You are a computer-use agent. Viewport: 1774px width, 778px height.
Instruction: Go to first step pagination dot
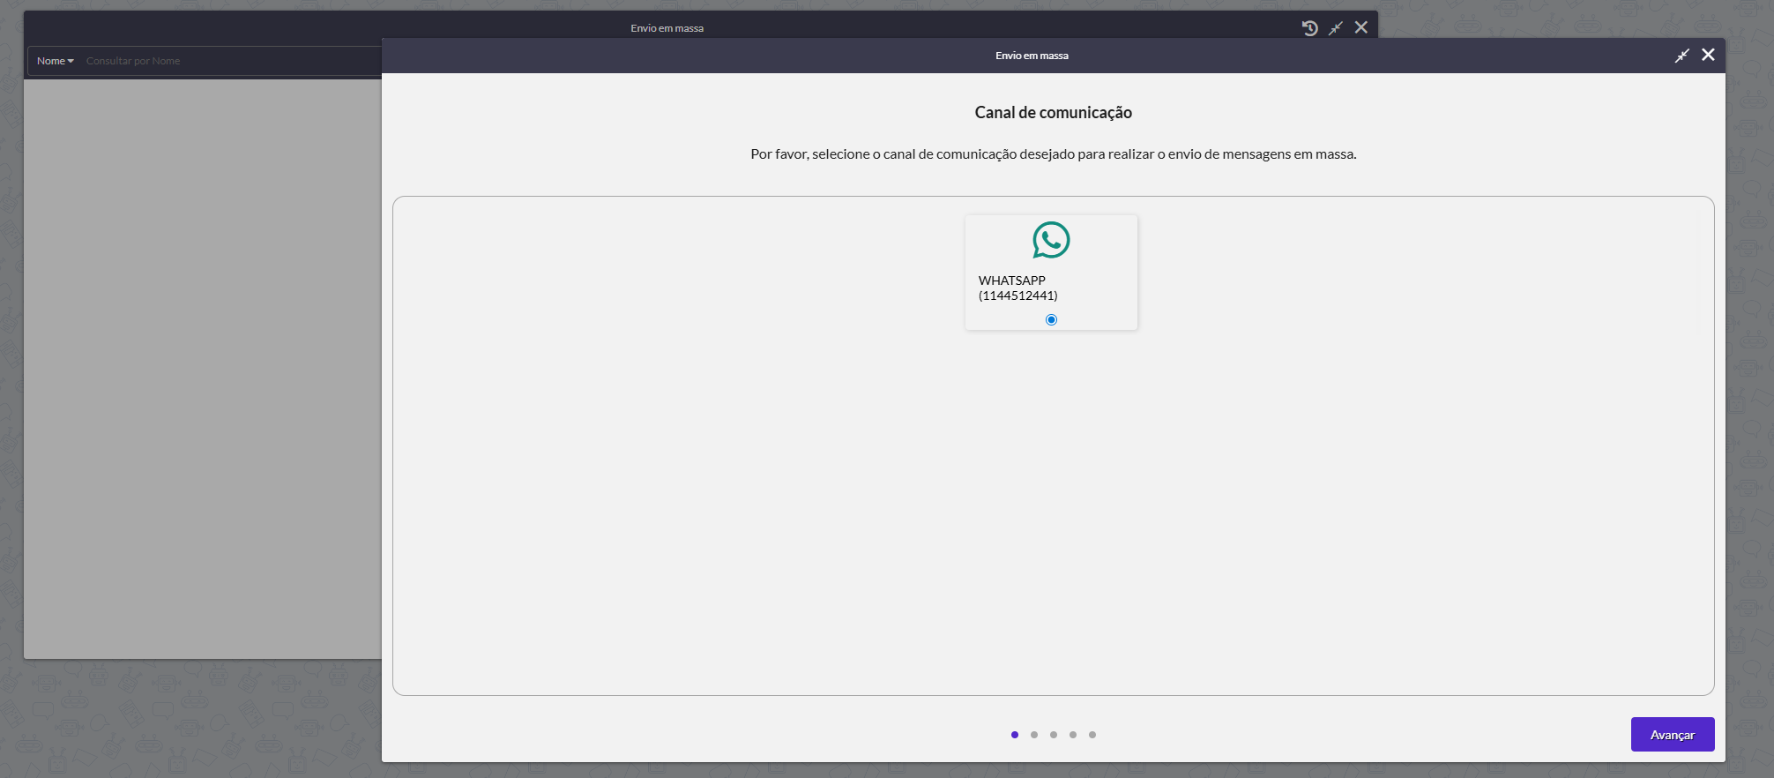click(x=1015, y=735)
